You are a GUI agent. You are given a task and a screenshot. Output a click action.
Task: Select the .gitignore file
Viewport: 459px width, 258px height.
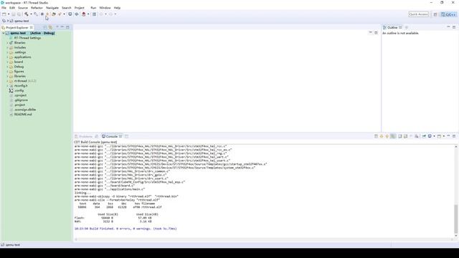[x=21, y=100]
